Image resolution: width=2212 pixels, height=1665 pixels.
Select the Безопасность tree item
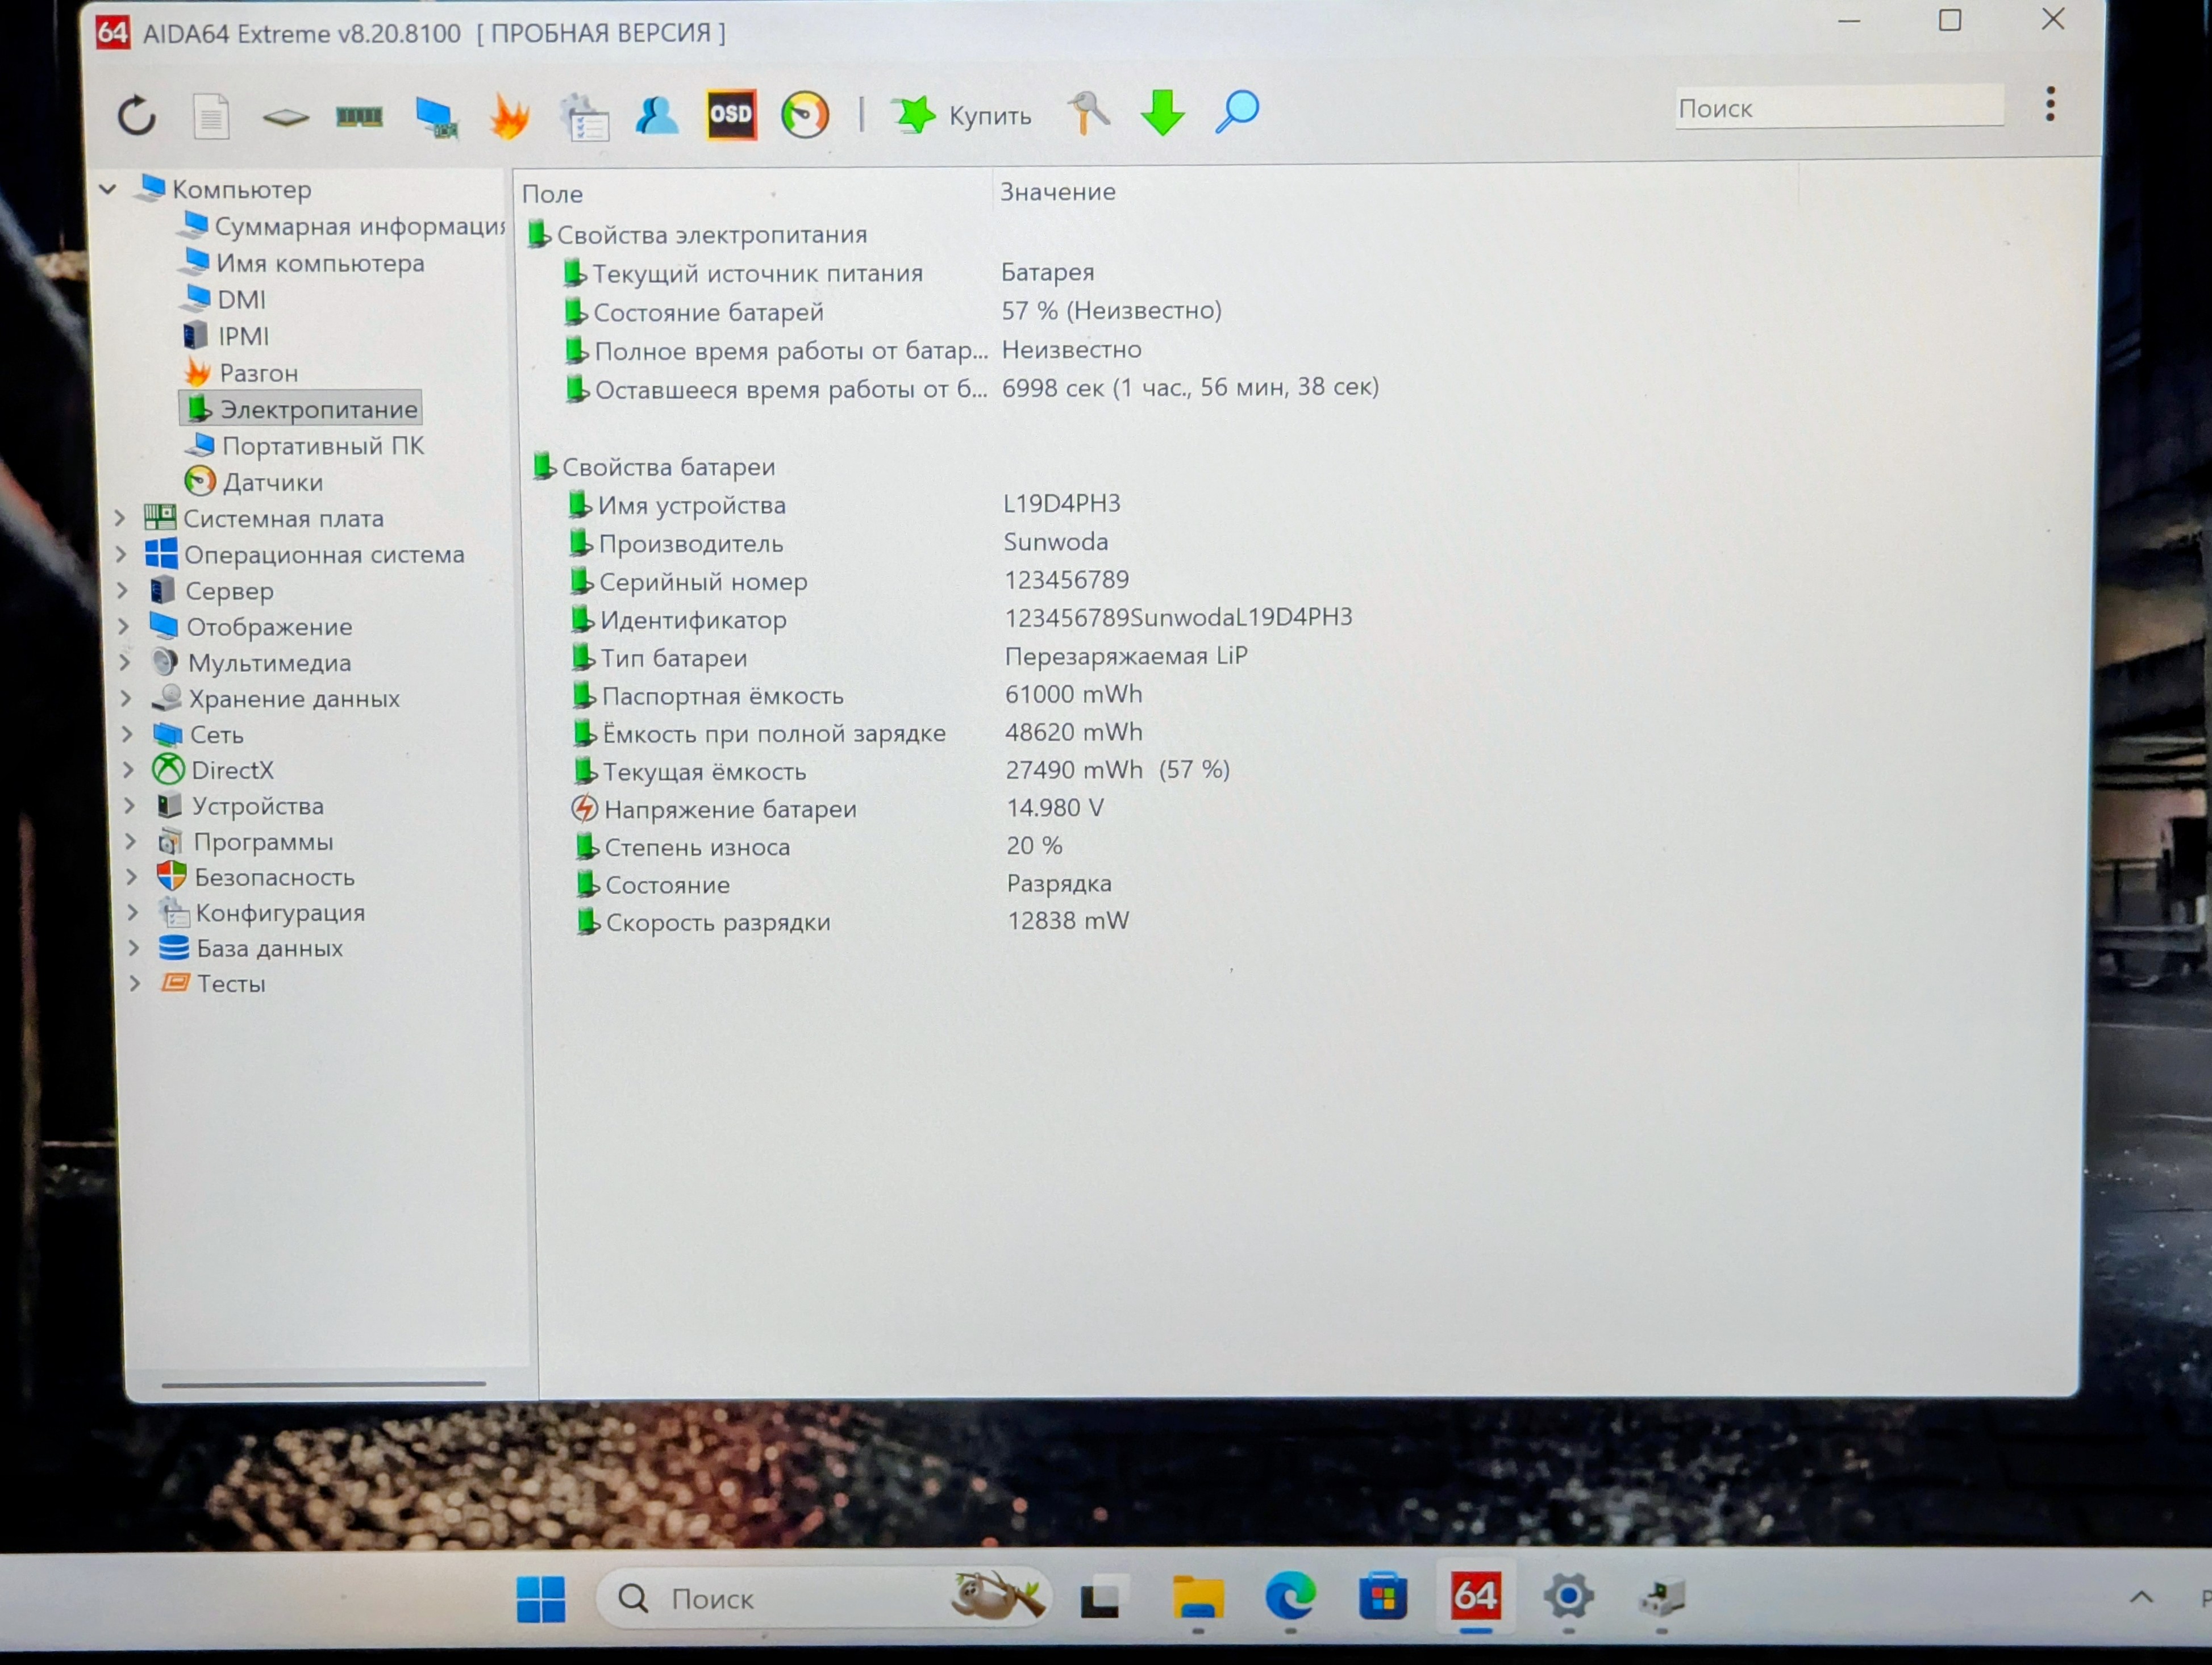pos(256,877)
